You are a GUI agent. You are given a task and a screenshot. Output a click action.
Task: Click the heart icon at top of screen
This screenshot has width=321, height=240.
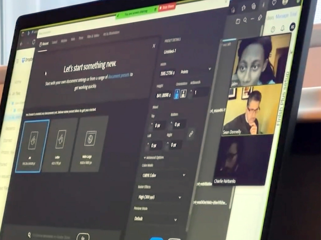[274, 2]
